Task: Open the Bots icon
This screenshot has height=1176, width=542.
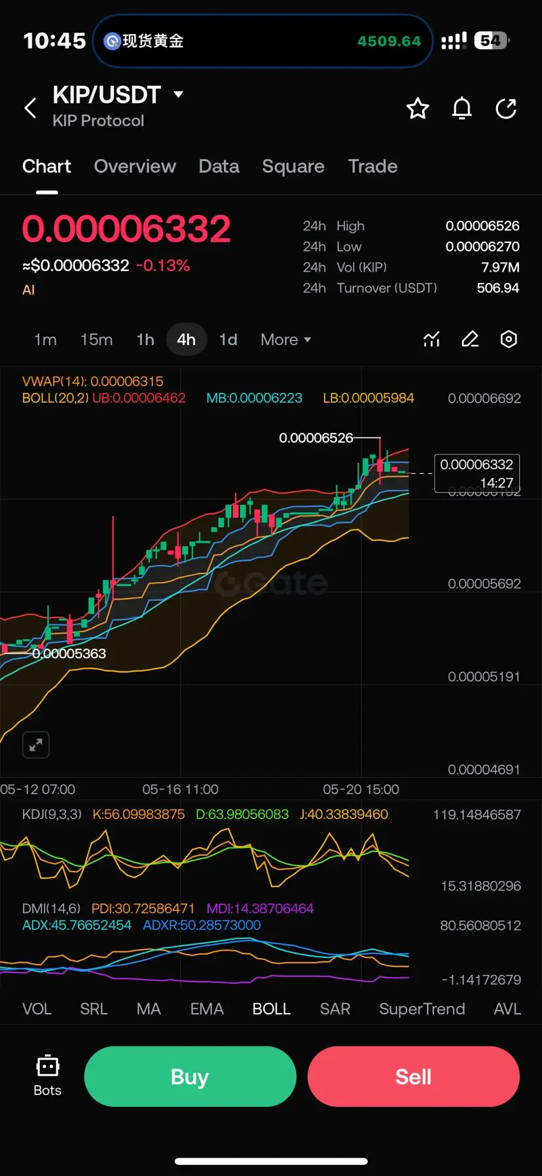Action: [47, 1076]
